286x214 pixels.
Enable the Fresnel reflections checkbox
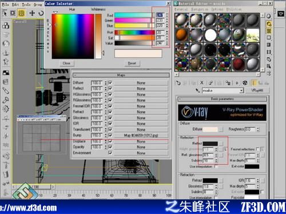coord(258,149)
